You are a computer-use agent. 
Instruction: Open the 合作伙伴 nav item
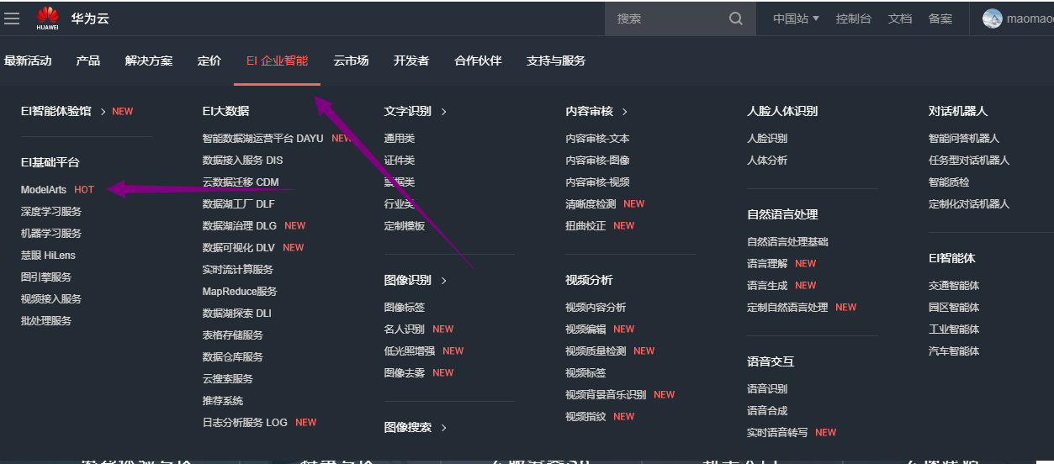pos(478,61)
